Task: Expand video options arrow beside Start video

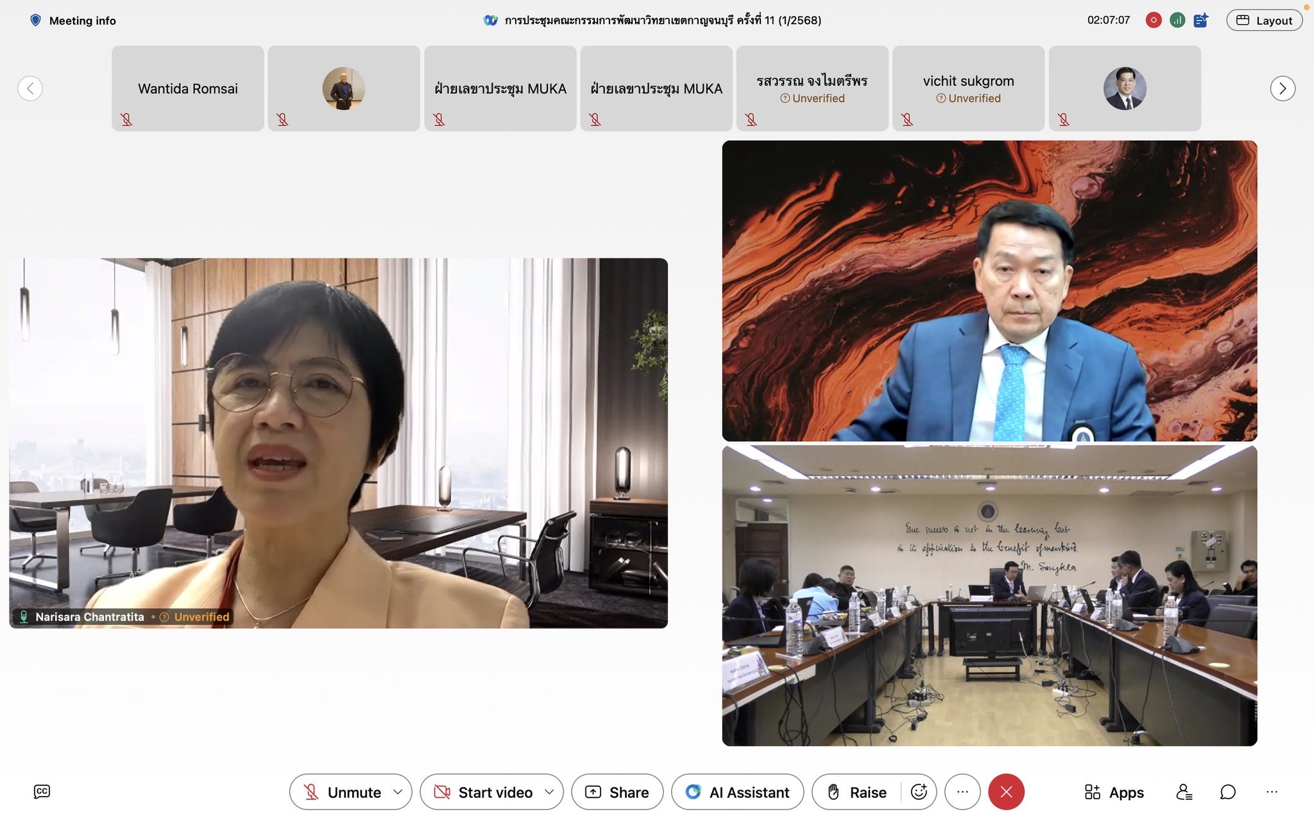Action: click(x=549, y=792)
